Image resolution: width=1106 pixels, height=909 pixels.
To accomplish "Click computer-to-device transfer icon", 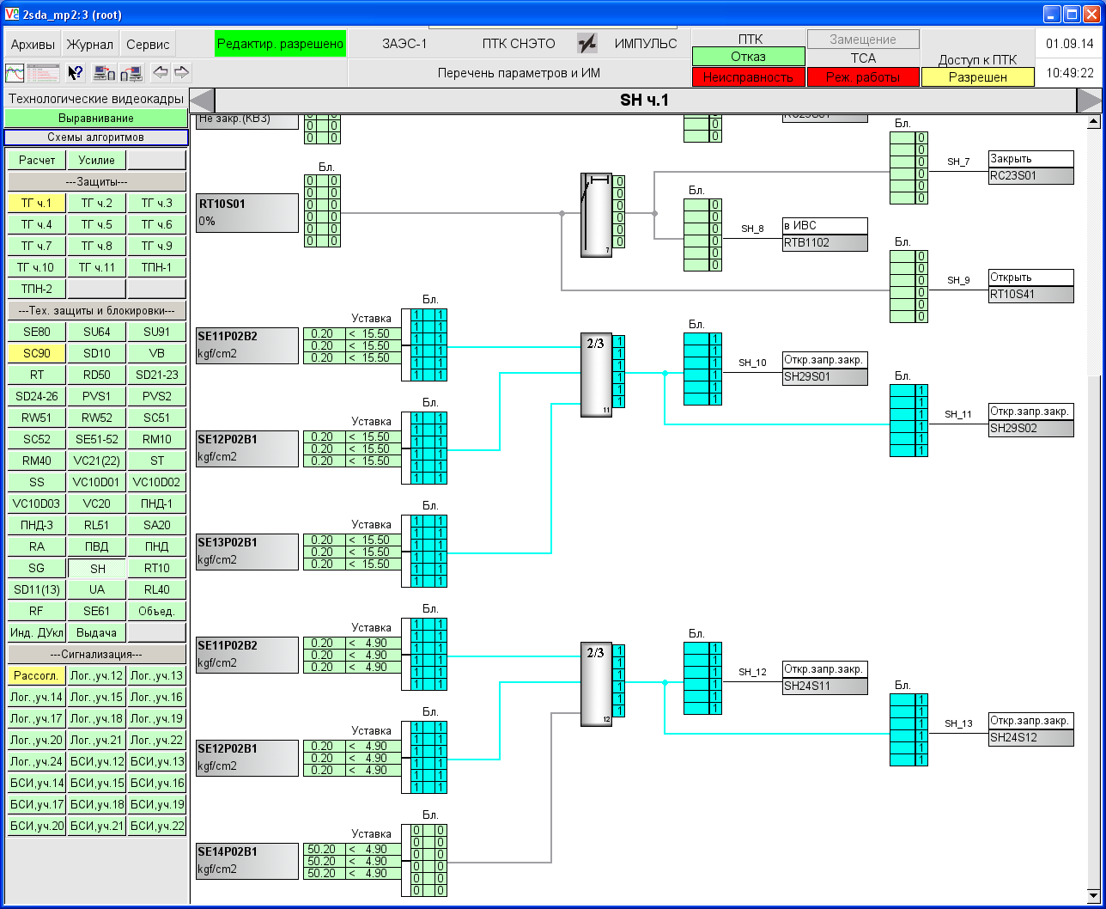I will click(x=105, y=73).
